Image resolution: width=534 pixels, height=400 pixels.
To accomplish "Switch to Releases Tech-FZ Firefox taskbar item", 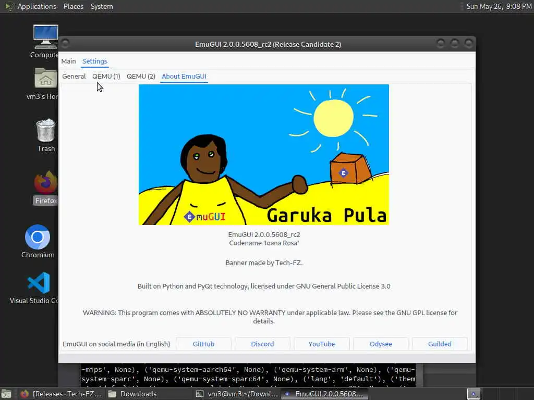I will click(x=62, y=394).
